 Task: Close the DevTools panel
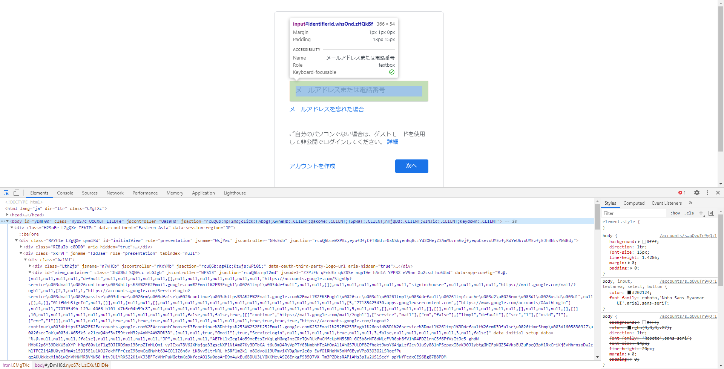pyautogui.click(x=718, y=193)
